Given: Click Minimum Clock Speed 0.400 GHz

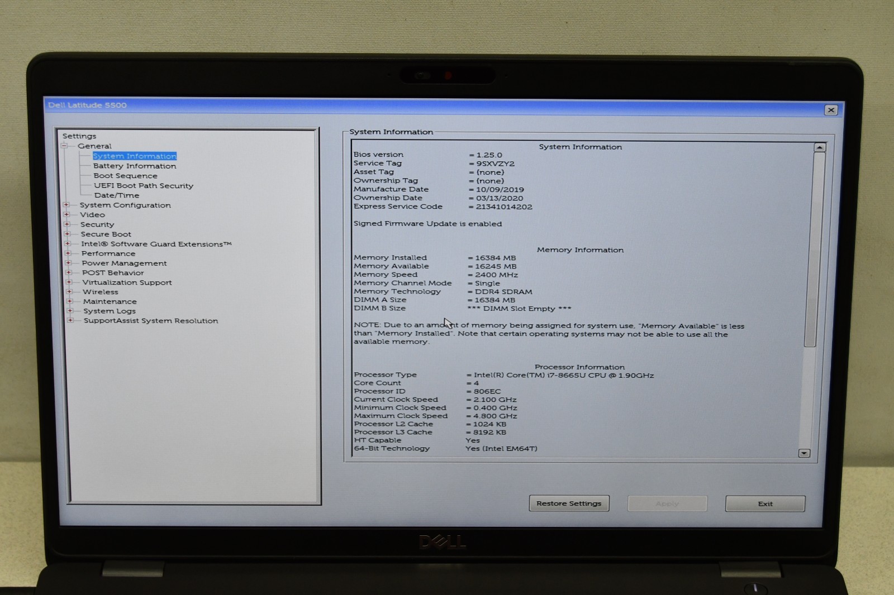Looking at the screenshot, I should click(x=495, y=408).
